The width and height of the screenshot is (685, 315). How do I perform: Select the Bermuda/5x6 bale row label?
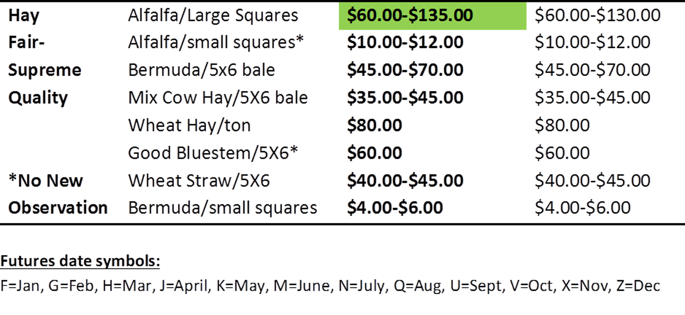coord(202,70)
